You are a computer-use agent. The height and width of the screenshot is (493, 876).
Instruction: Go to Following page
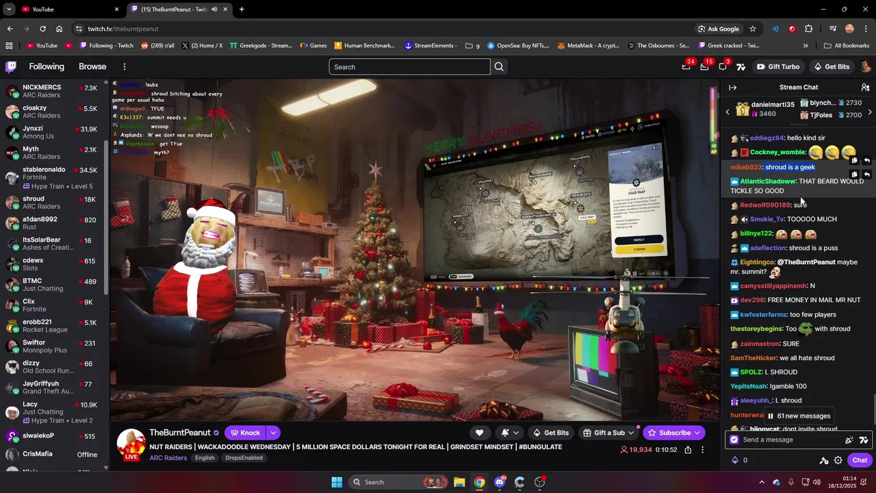click(47, 66)
